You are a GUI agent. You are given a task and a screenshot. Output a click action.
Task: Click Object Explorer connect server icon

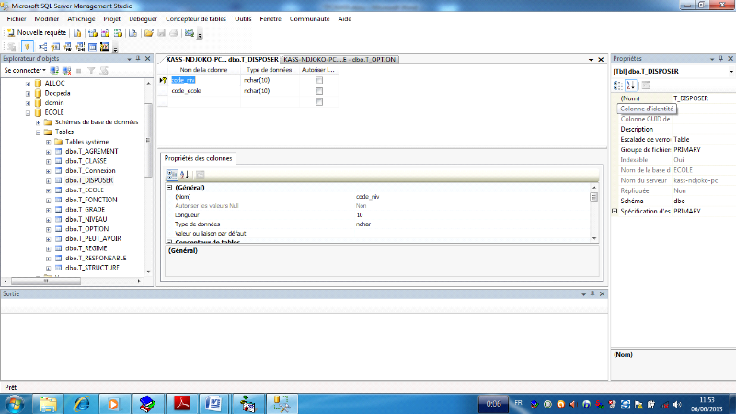(x=54, y=71)
